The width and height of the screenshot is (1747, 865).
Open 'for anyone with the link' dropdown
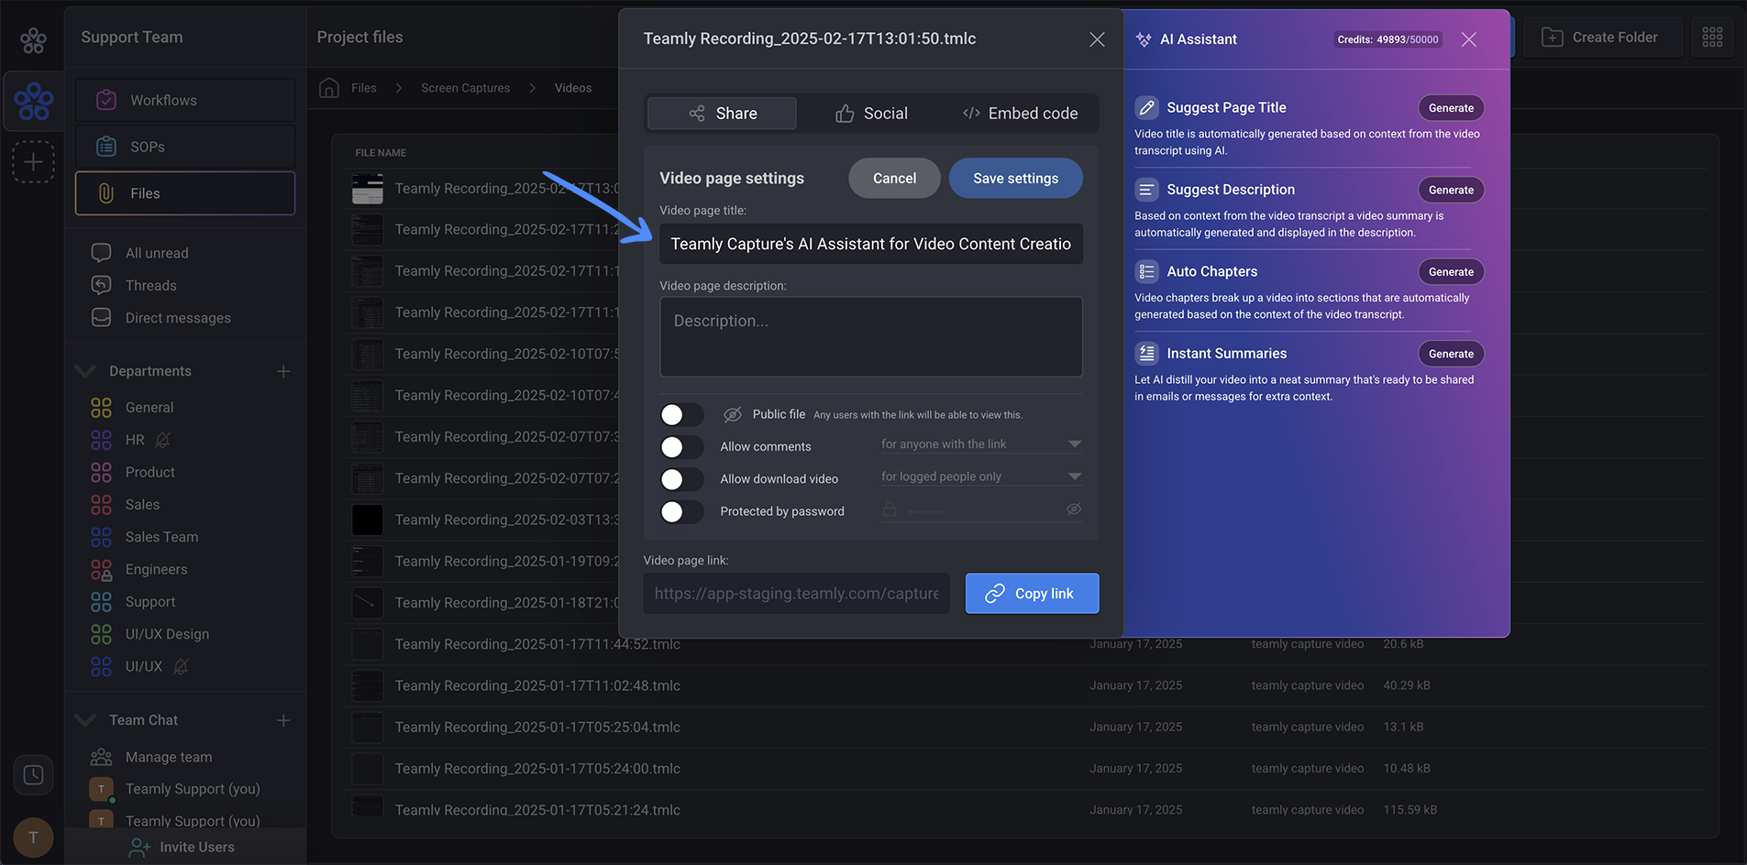(x=981, y=444)
